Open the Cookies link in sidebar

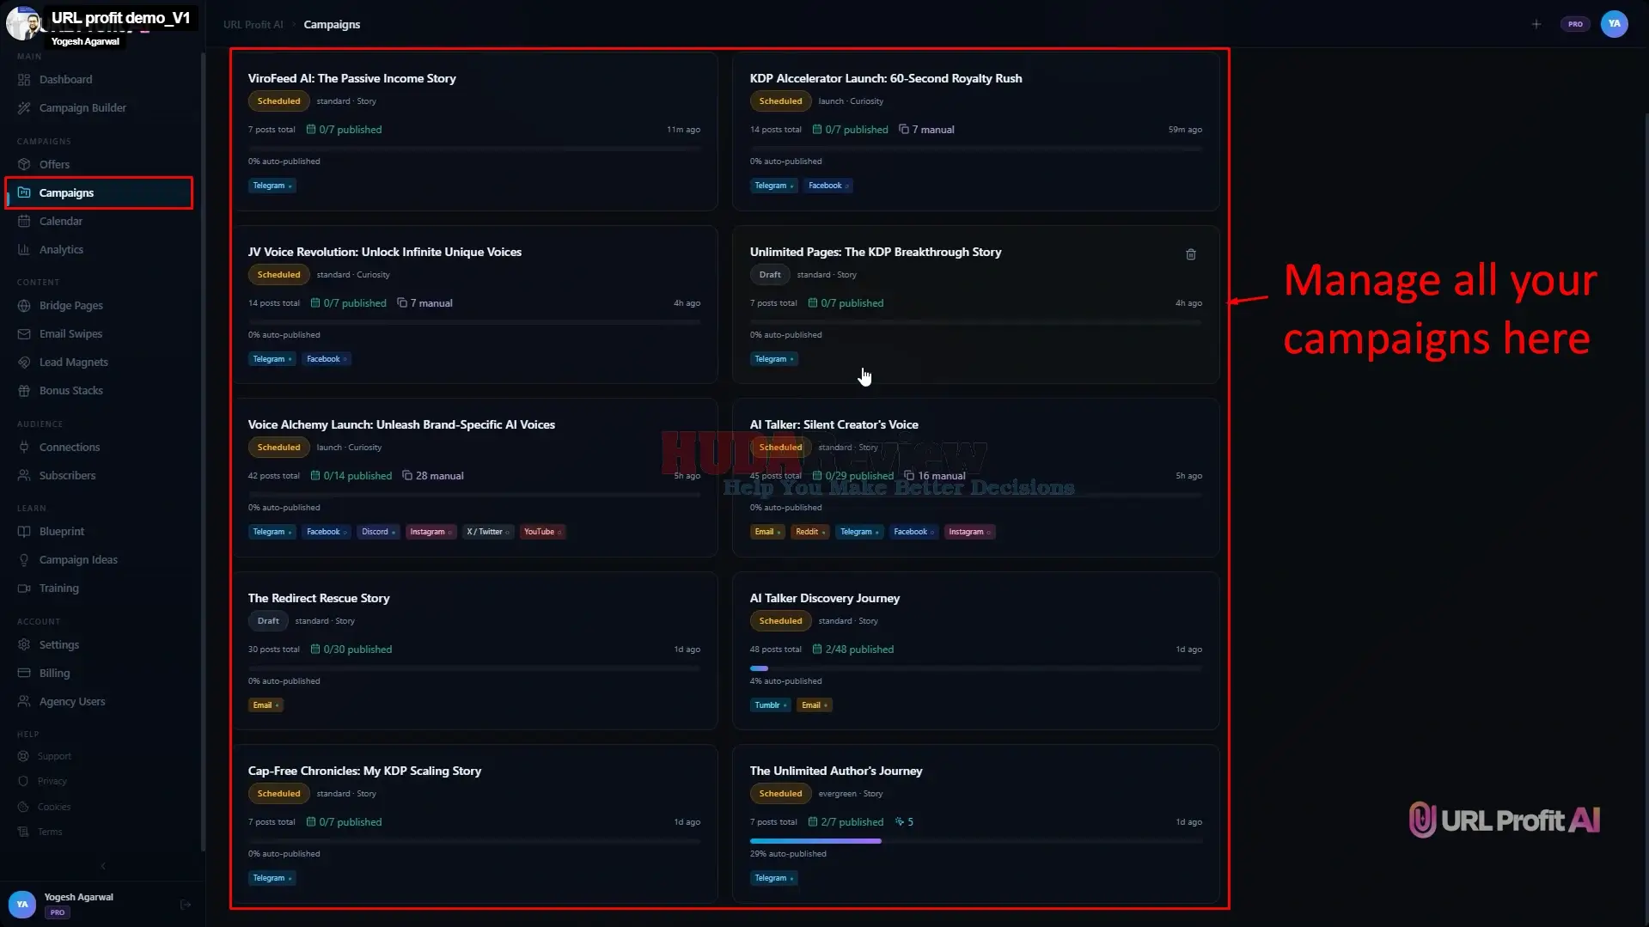click(x=54, y=807)
